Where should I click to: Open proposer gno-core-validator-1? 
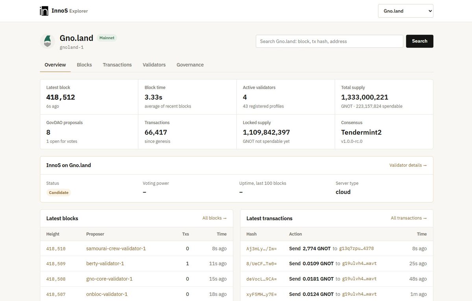pyautogui.click(x=109, y=279)
